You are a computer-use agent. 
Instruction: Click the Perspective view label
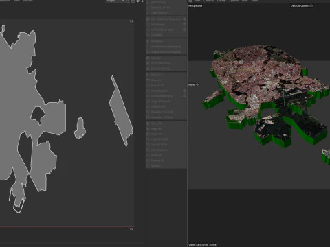(195, 5)
